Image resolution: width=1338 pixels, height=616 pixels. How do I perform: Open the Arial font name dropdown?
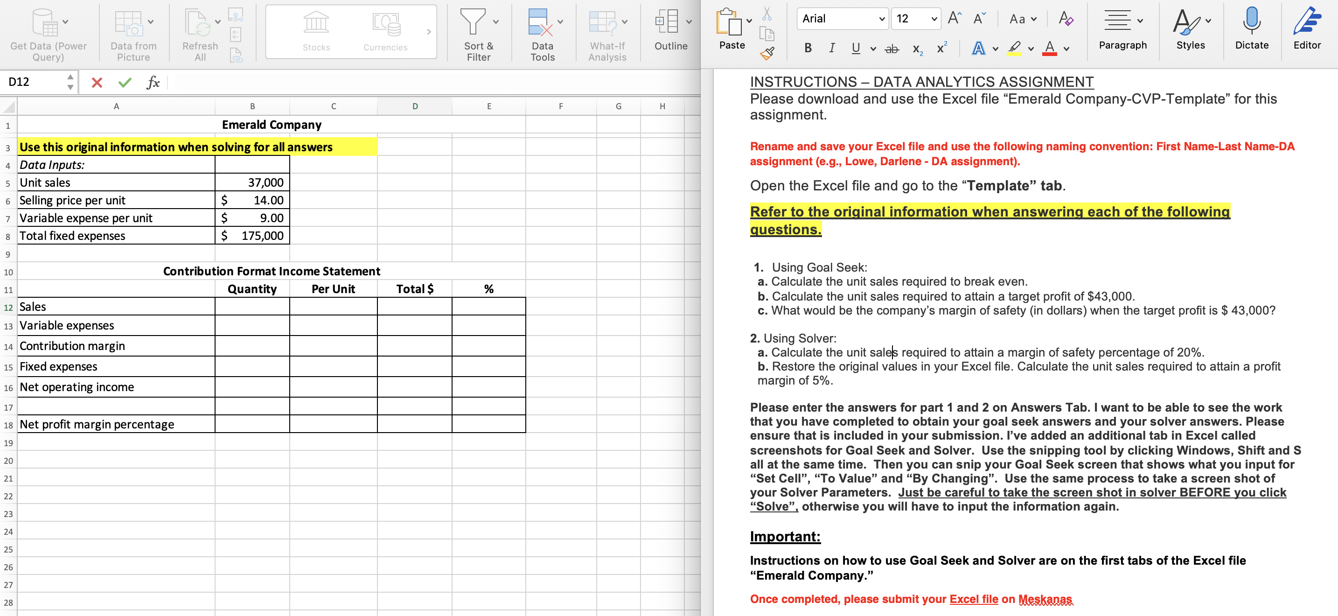tap(881, 19)
